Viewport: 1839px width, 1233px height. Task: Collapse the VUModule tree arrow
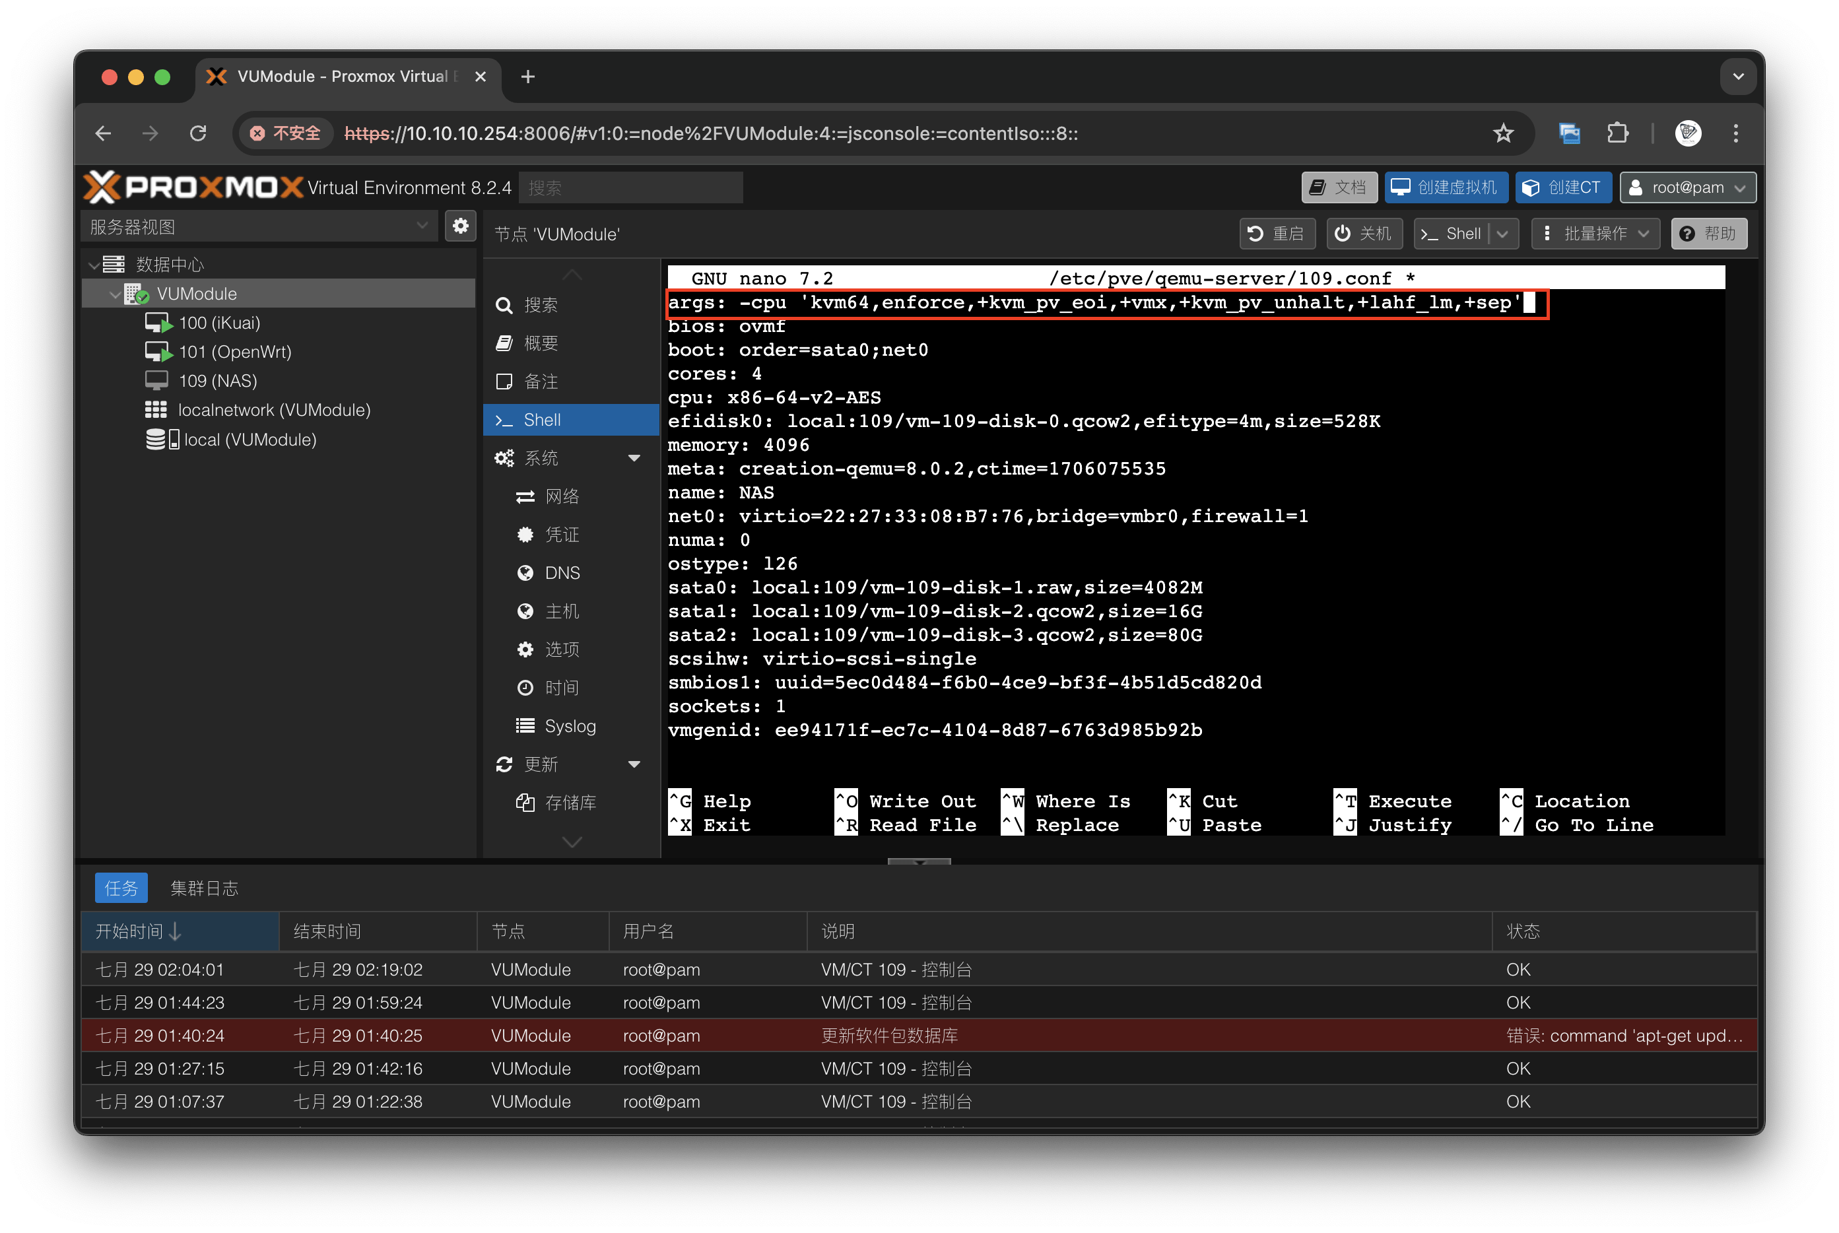(x=115, y=294)
